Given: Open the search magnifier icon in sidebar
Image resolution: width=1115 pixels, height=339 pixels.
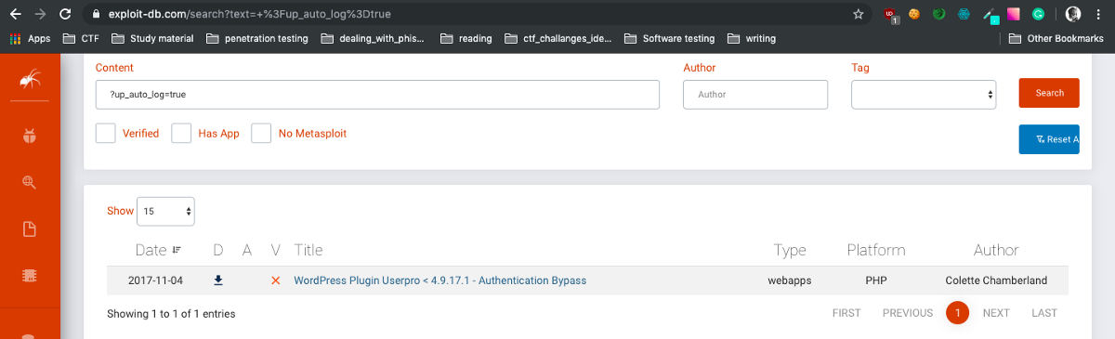Looking at the screenshot, I should click(30, 182).
